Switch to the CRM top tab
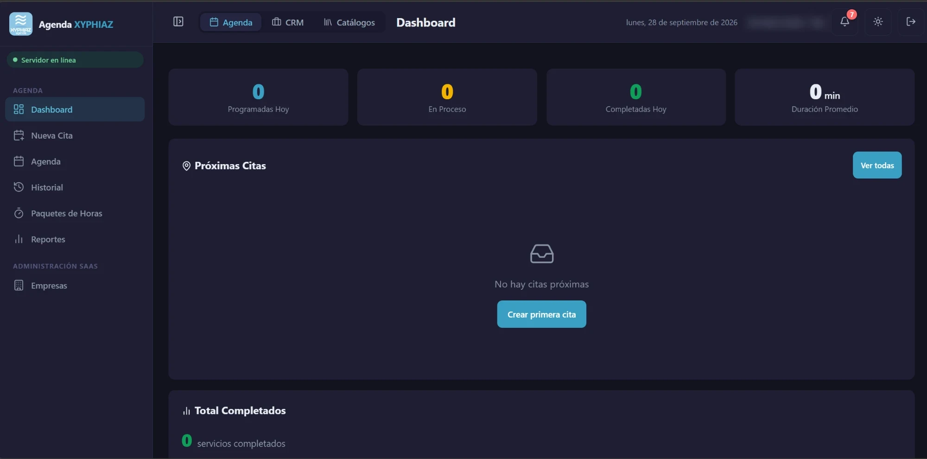927x459 pixels. coord(288,22)
